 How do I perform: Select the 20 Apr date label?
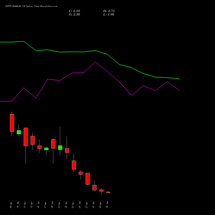tap(52, 205)
